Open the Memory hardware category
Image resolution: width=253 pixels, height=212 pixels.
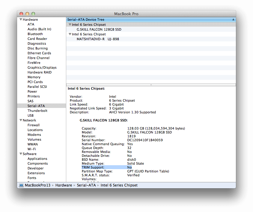34,77
